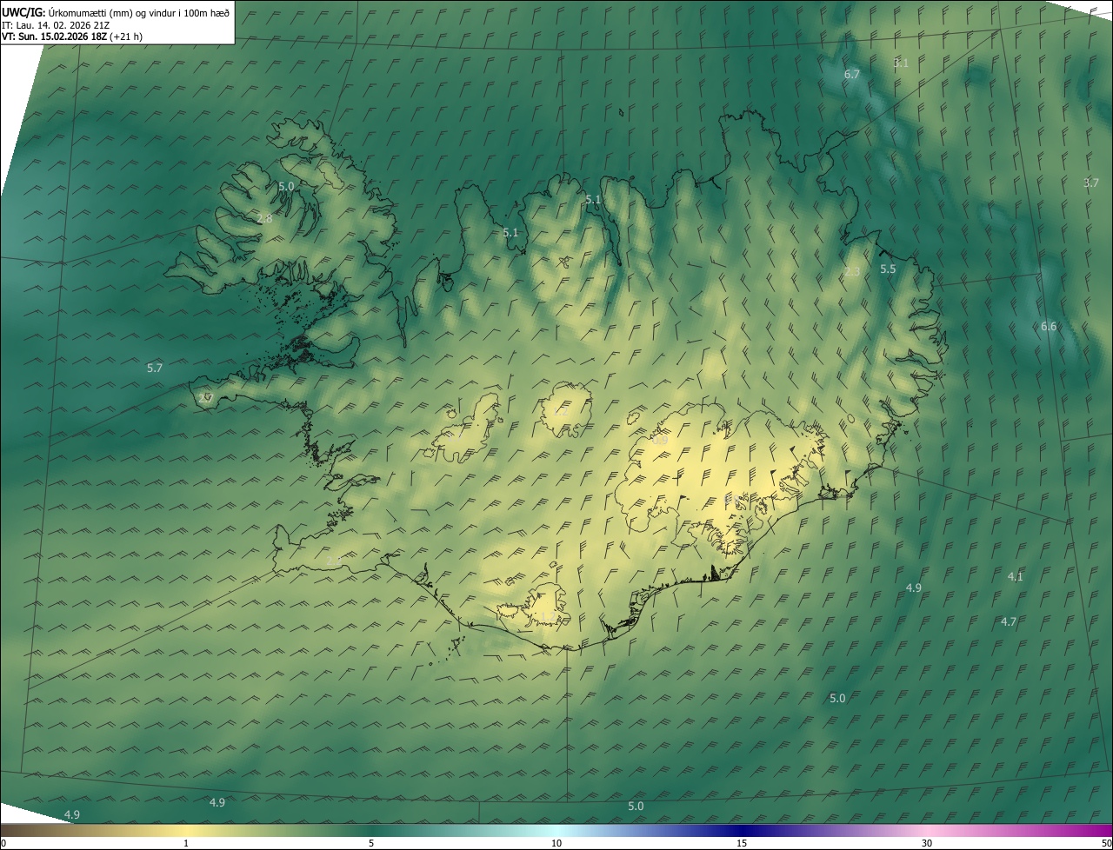Image resolution: width=1113 pixels, height=850 pixels.
Task: Click the map value label '5.5'
Action: click(x=888, y=269)
